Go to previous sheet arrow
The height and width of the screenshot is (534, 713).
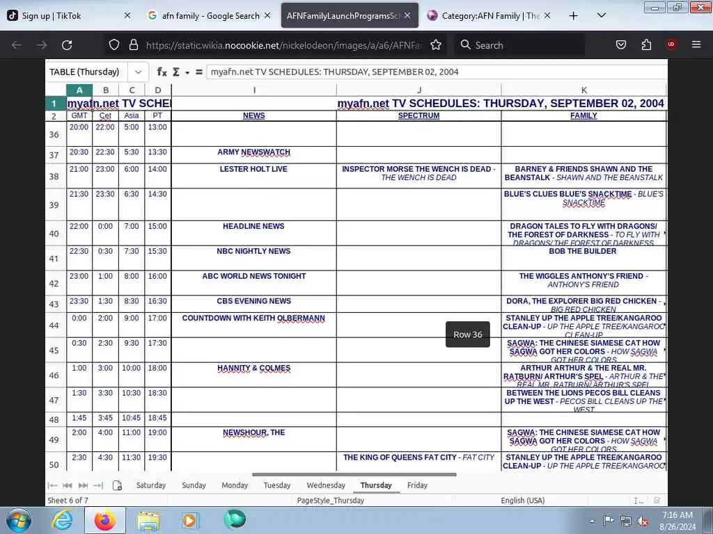tap(68, 485)
